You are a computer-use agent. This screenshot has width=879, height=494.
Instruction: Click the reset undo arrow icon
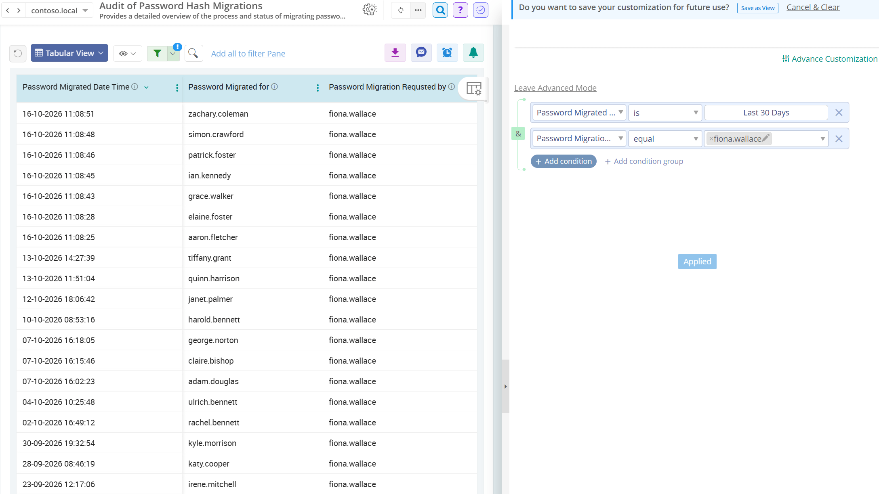click(18, 53)
